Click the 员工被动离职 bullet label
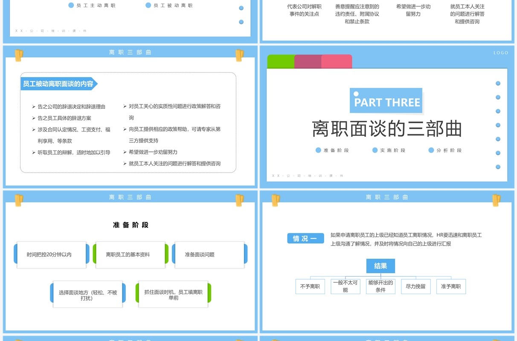The height and width of the screenshot is (341, 517). (x=173, y=6)
